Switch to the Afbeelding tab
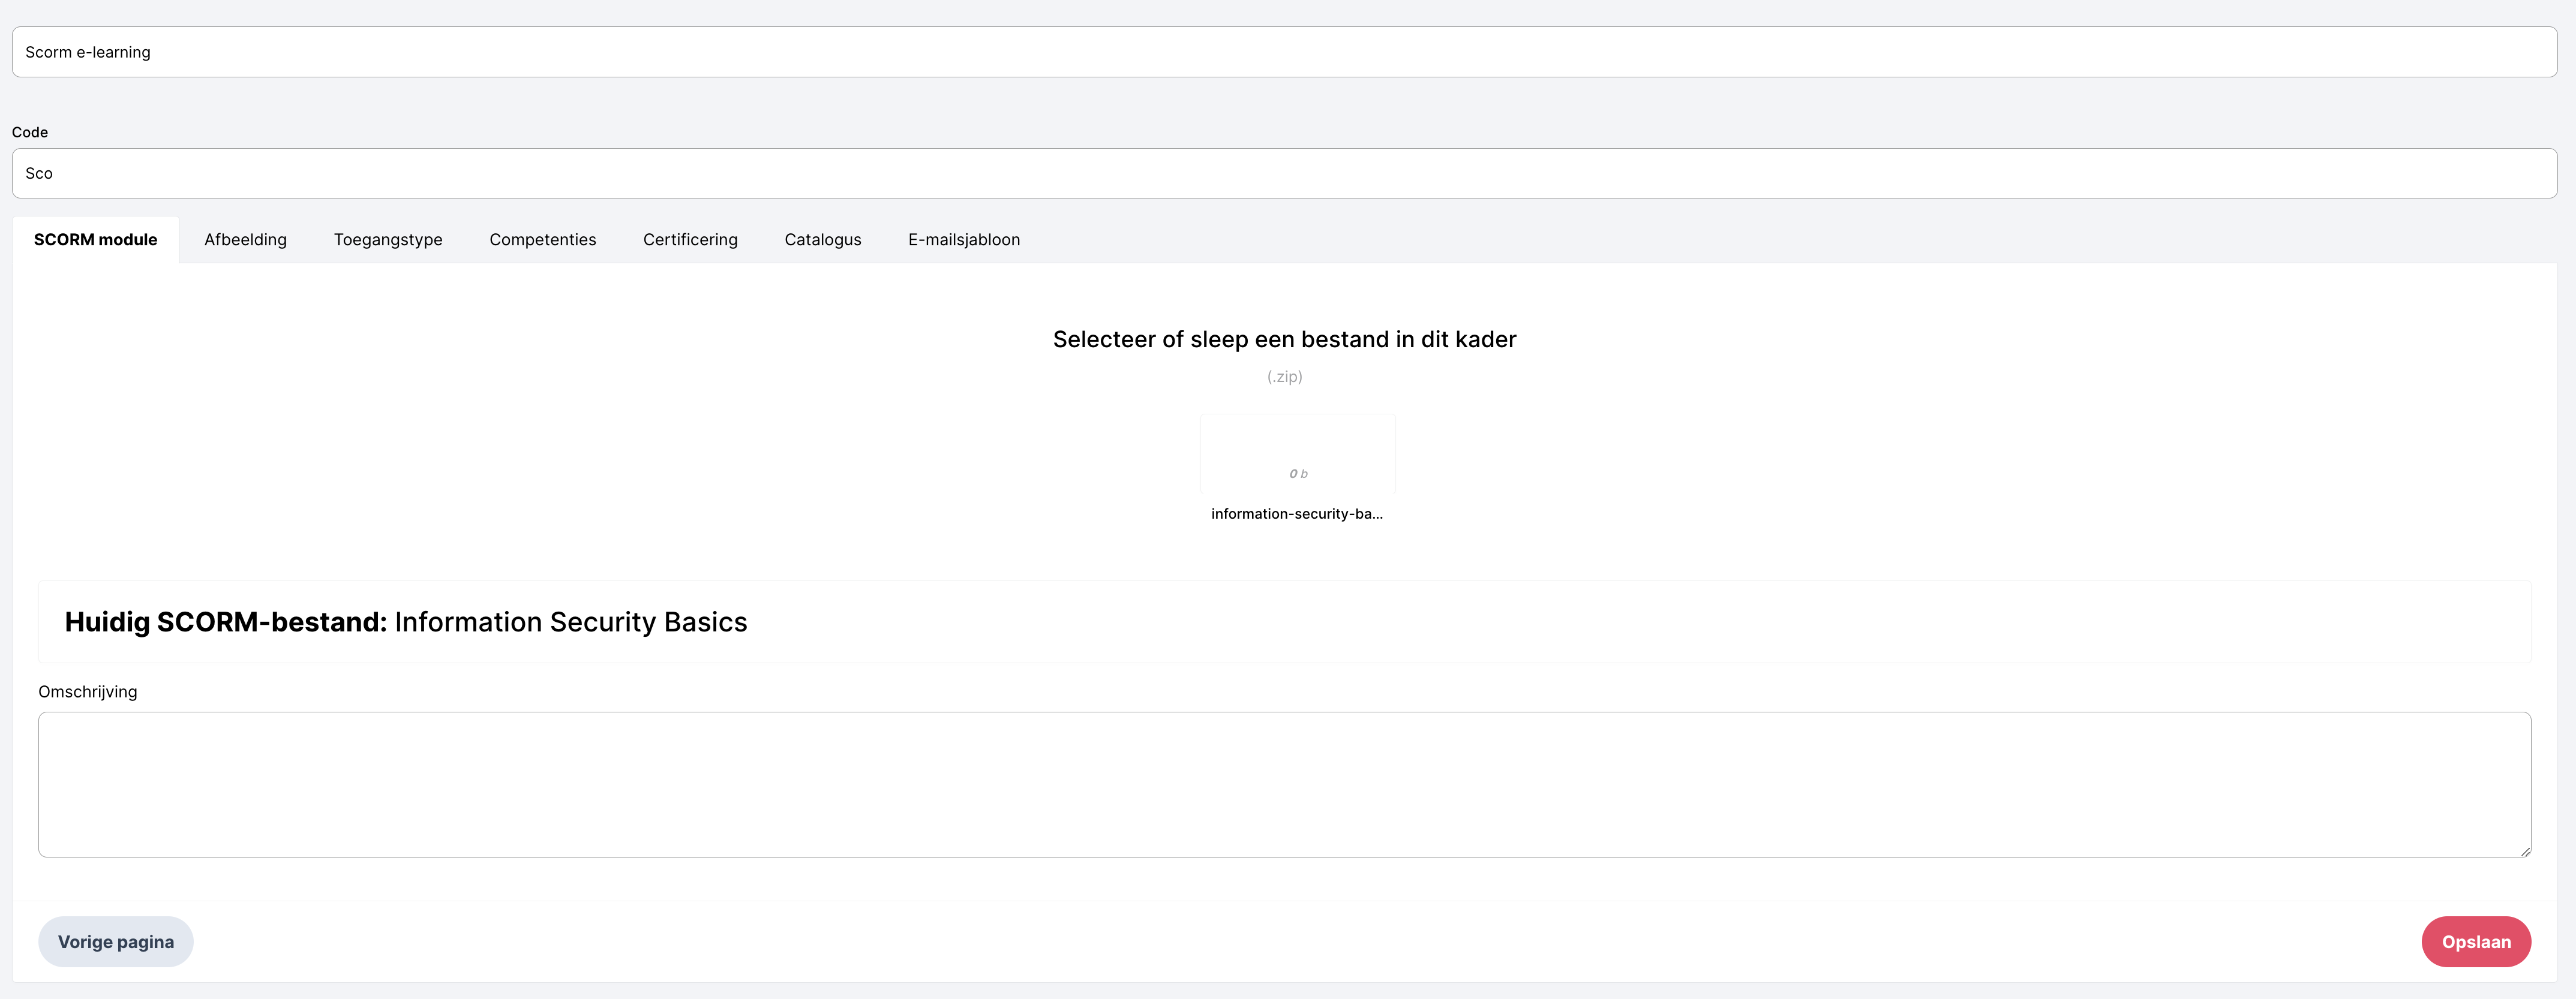 coord(245,240)
